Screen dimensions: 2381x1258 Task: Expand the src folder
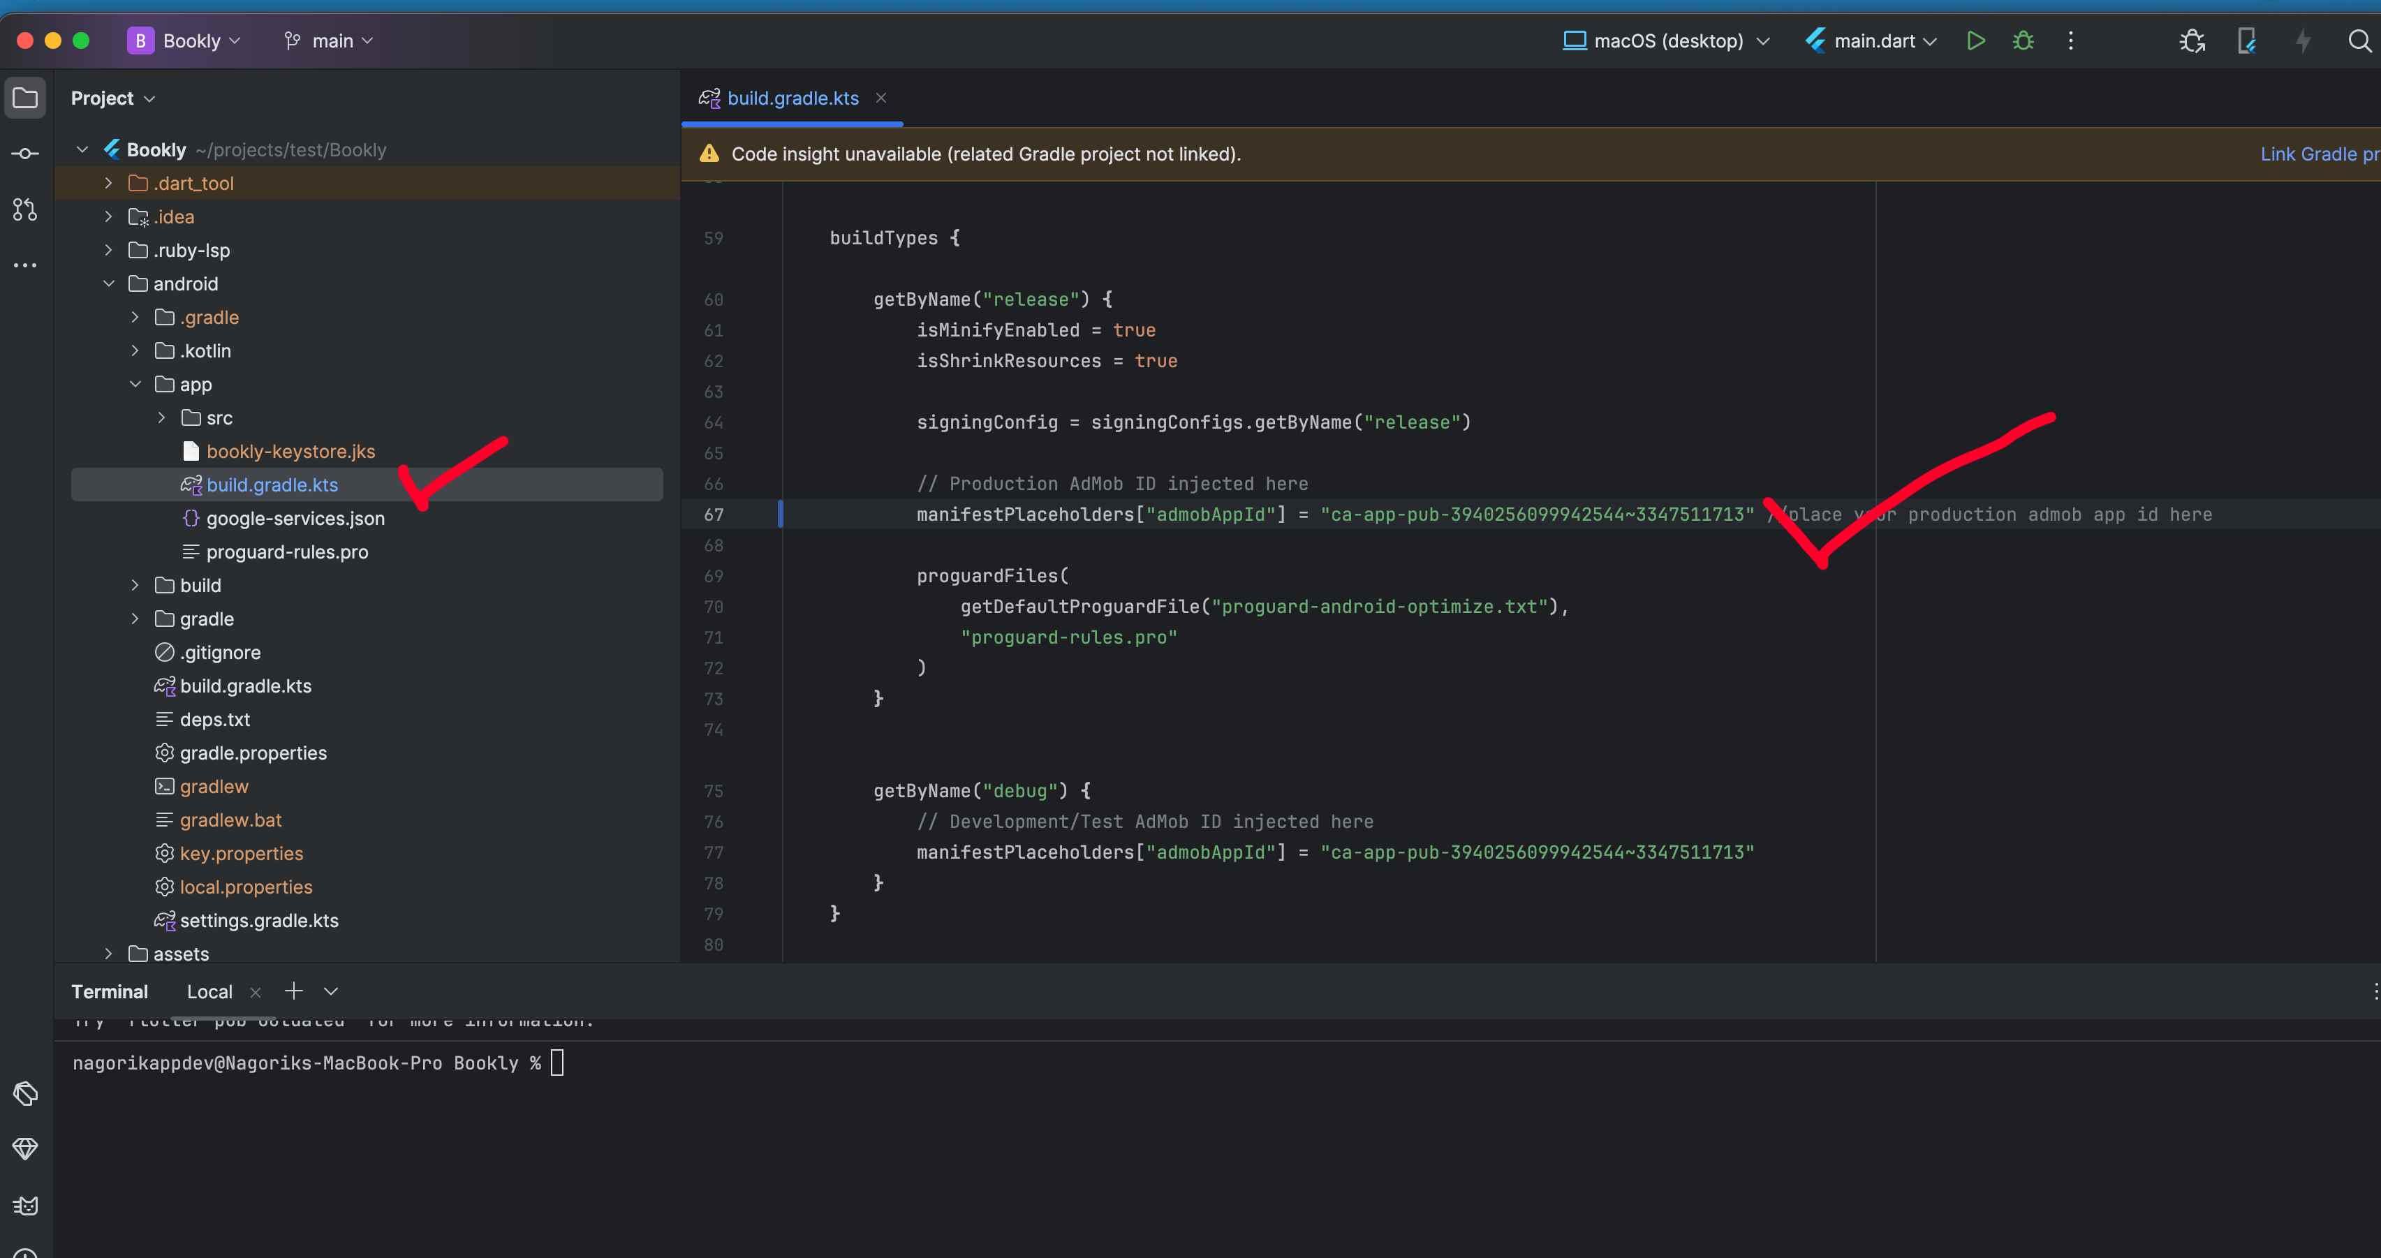click(162, 417)
